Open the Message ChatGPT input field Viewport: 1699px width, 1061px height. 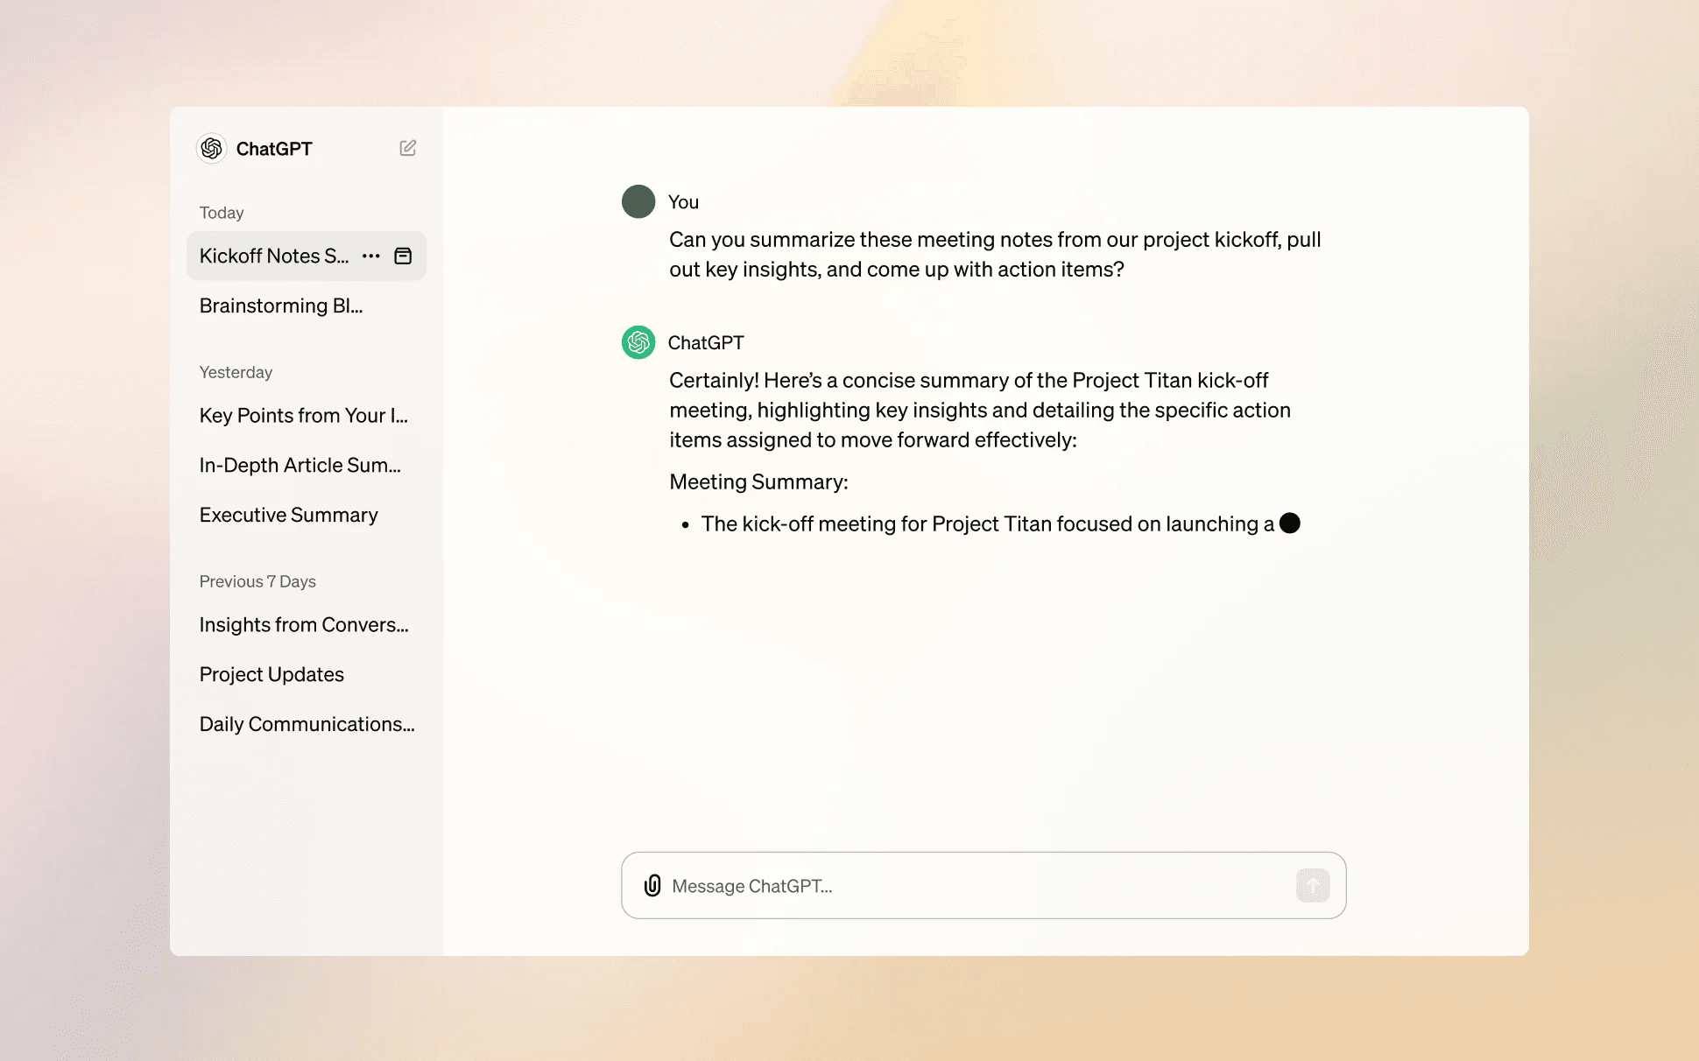click(983, 885)
